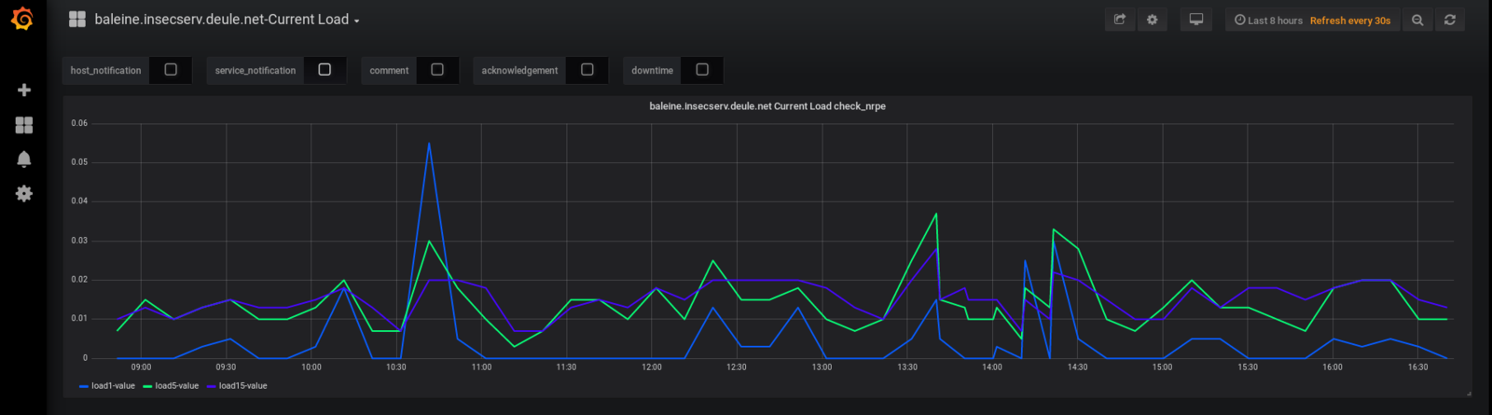Toggle the downtime annotation checkbox
1492x415 pixels.
point(702,70)
